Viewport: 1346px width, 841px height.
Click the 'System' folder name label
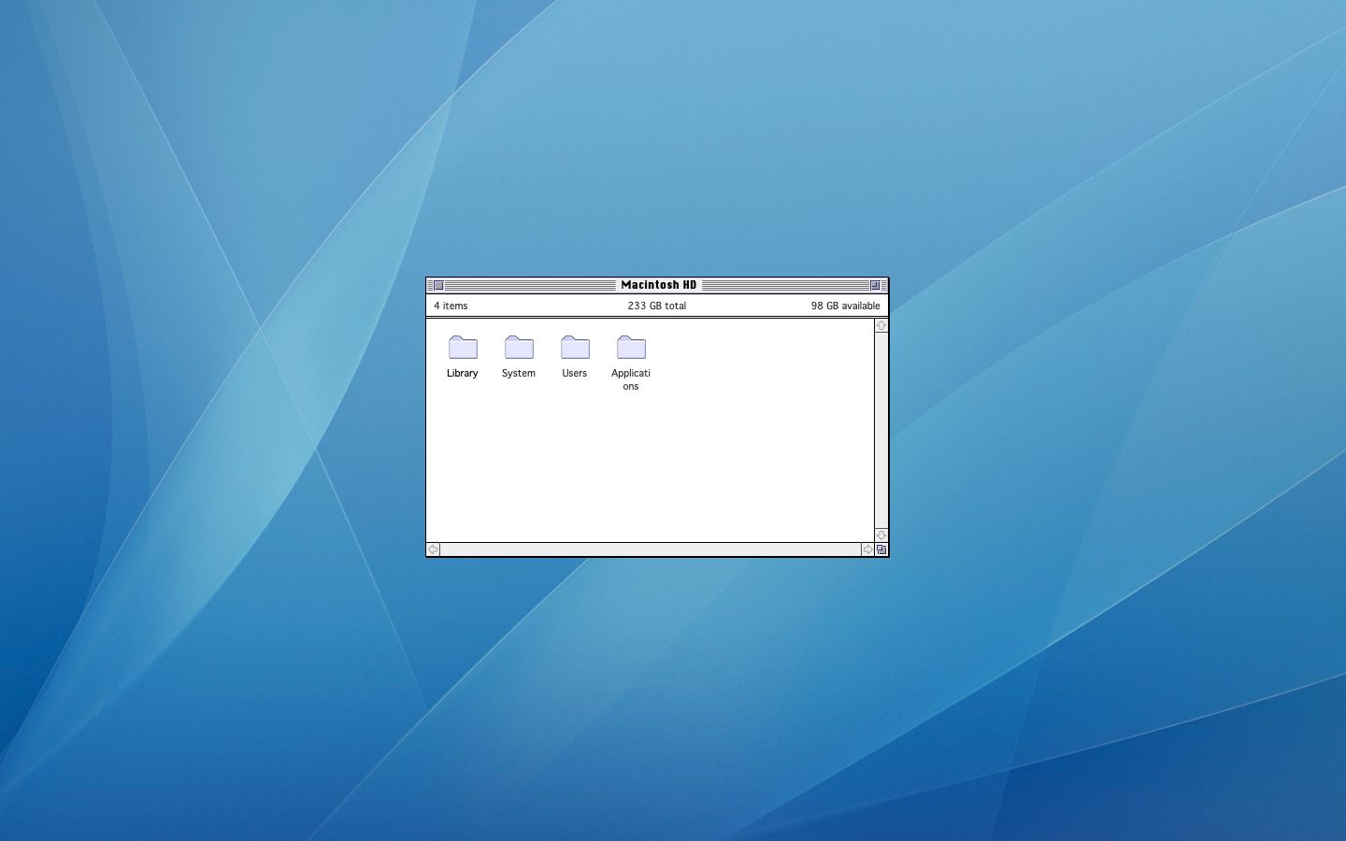pos(519,373)
